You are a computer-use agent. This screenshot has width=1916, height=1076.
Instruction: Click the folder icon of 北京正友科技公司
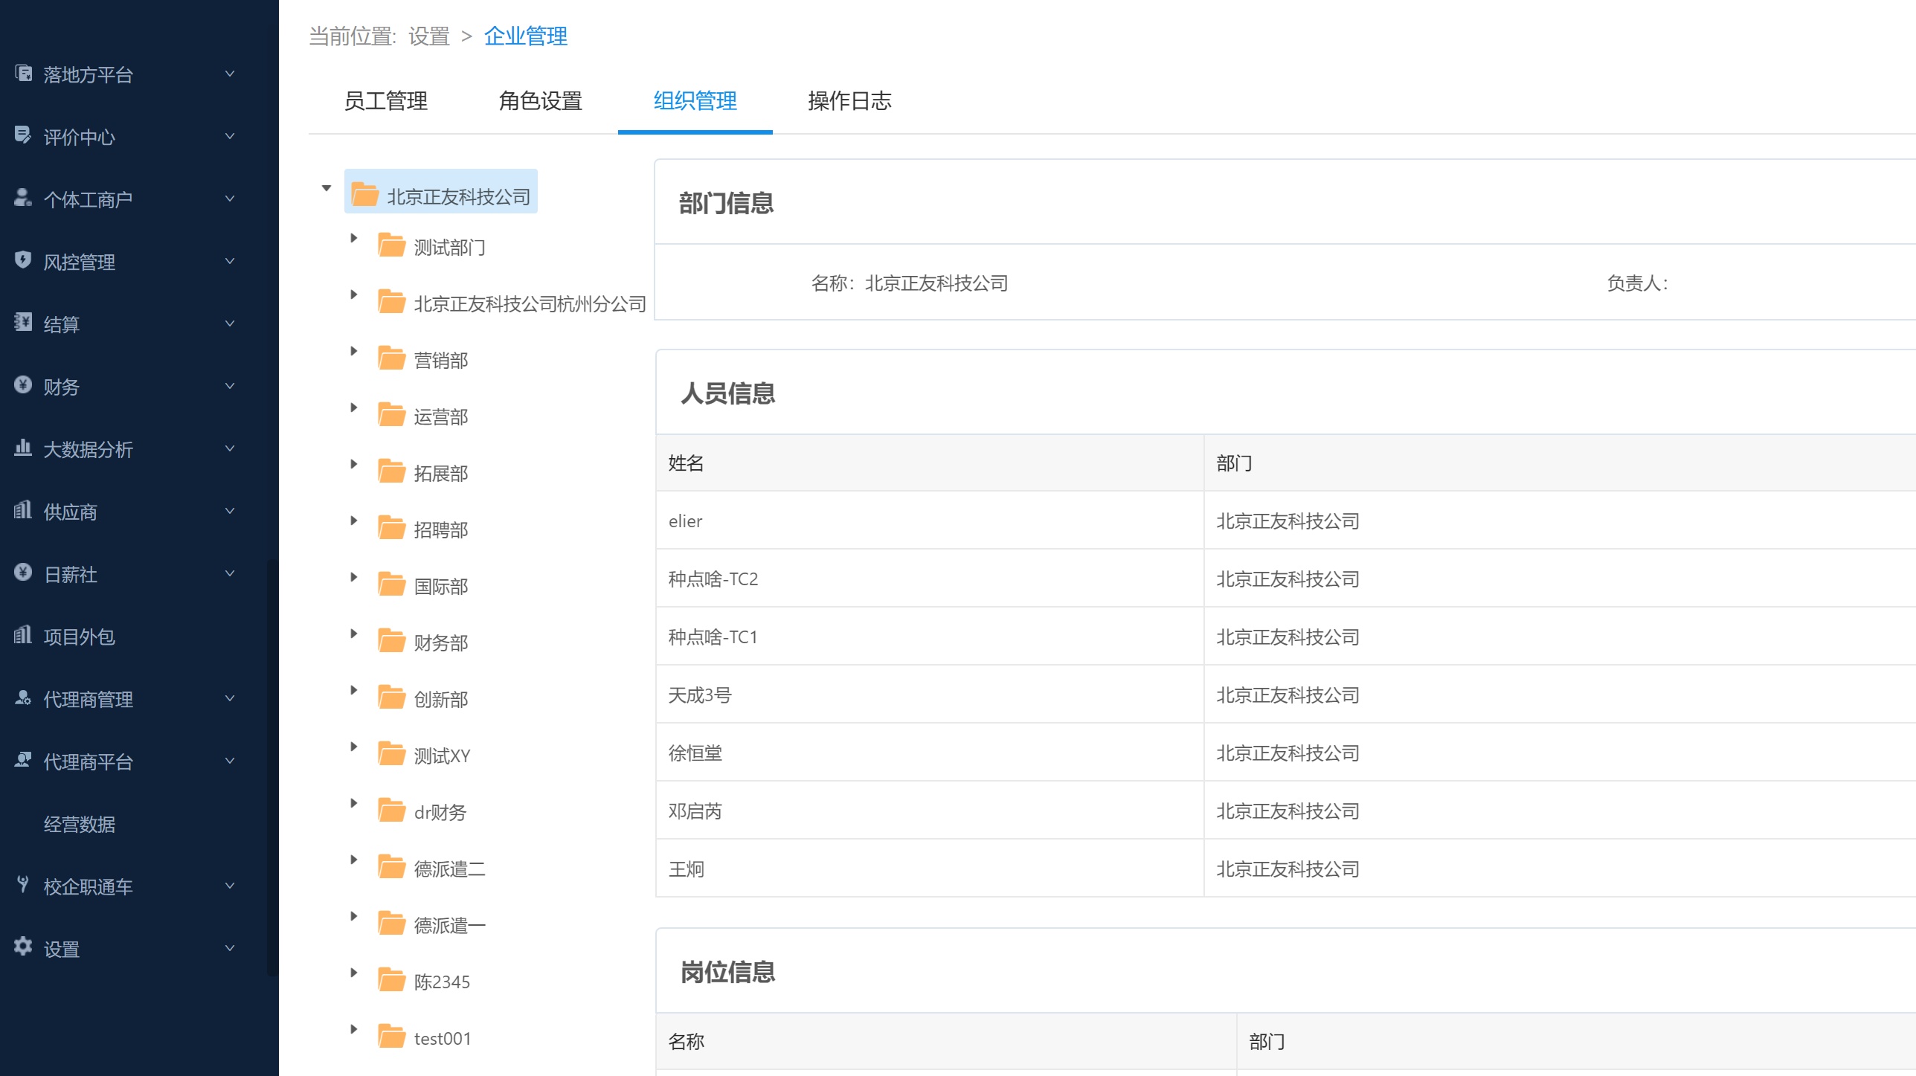pos(364,194)
